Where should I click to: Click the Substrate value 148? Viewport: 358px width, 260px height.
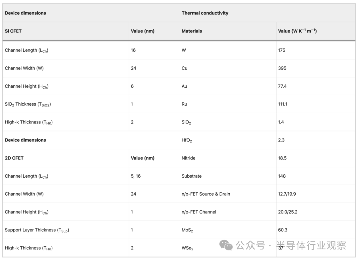282,176
